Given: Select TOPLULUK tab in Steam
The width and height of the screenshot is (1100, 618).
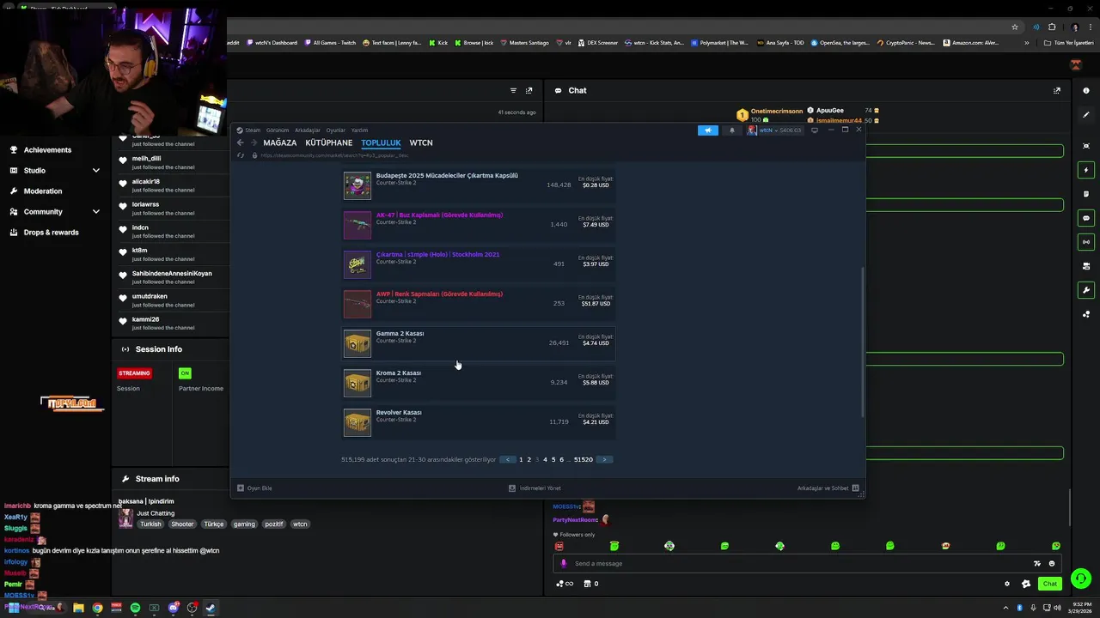Looking at the screenshot, I should (381, 143).
